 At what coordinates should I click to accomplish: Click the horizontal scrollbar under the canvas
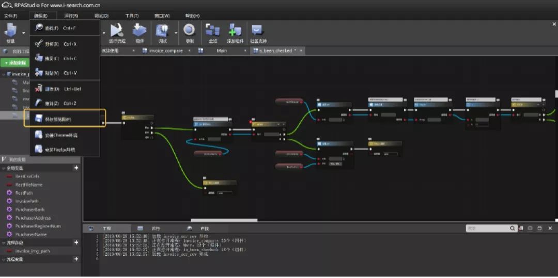click(x=224, y=220)
